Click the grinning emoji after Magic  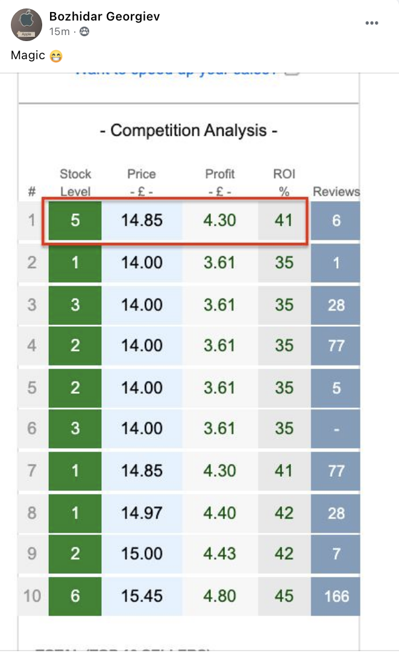[x=57, y=56]
